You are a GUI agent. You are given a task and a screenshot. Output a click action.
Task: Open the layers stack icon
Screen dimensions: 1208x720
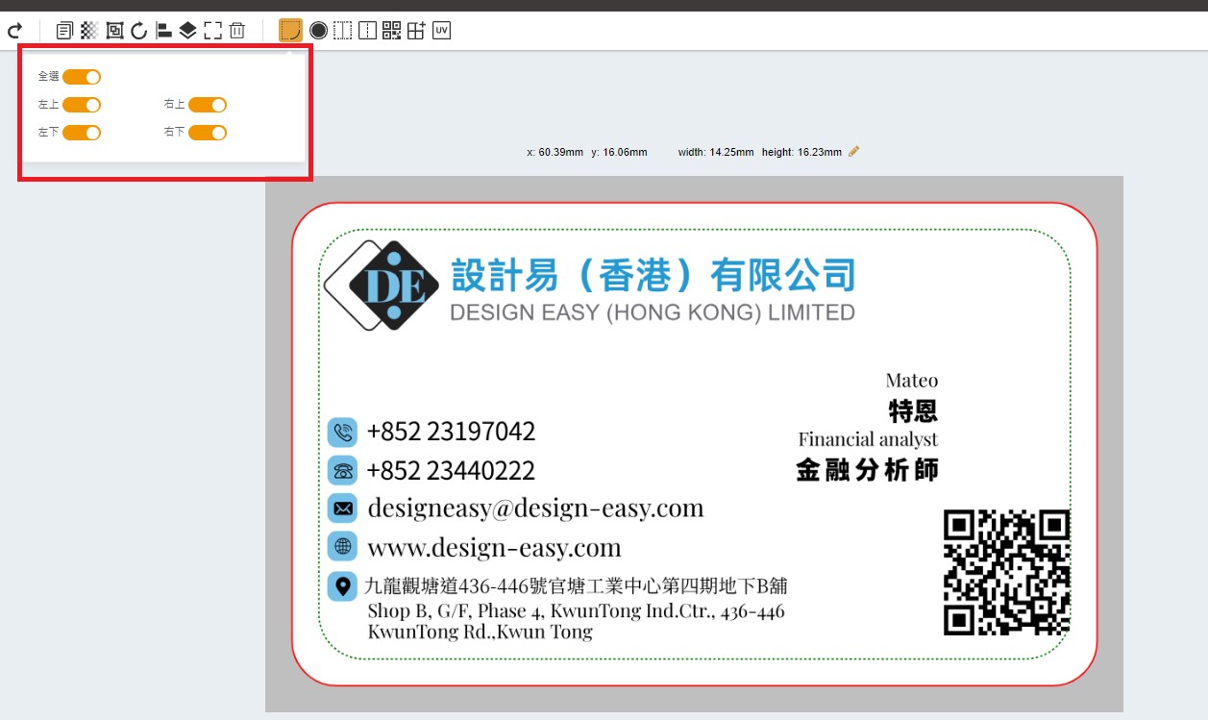[188, 31]
